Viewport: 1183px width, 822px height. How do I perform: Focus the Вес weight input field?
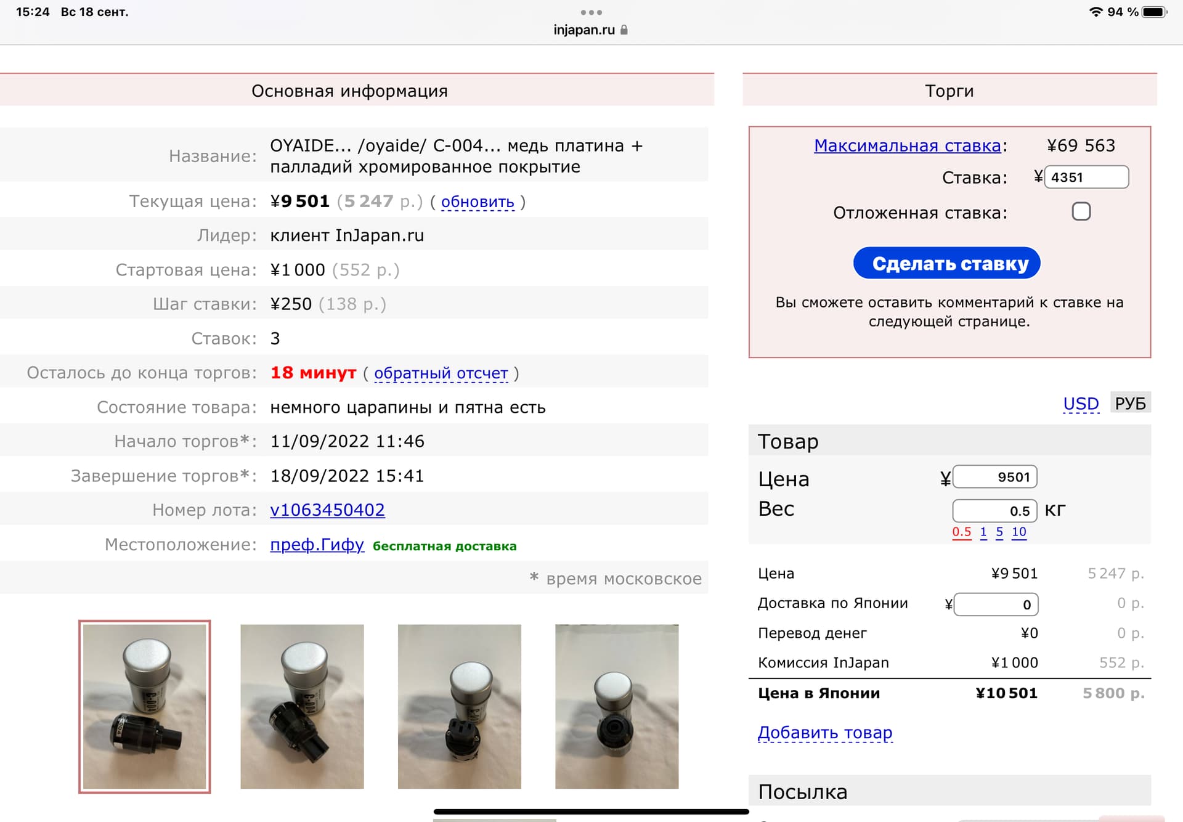(995, 511)
